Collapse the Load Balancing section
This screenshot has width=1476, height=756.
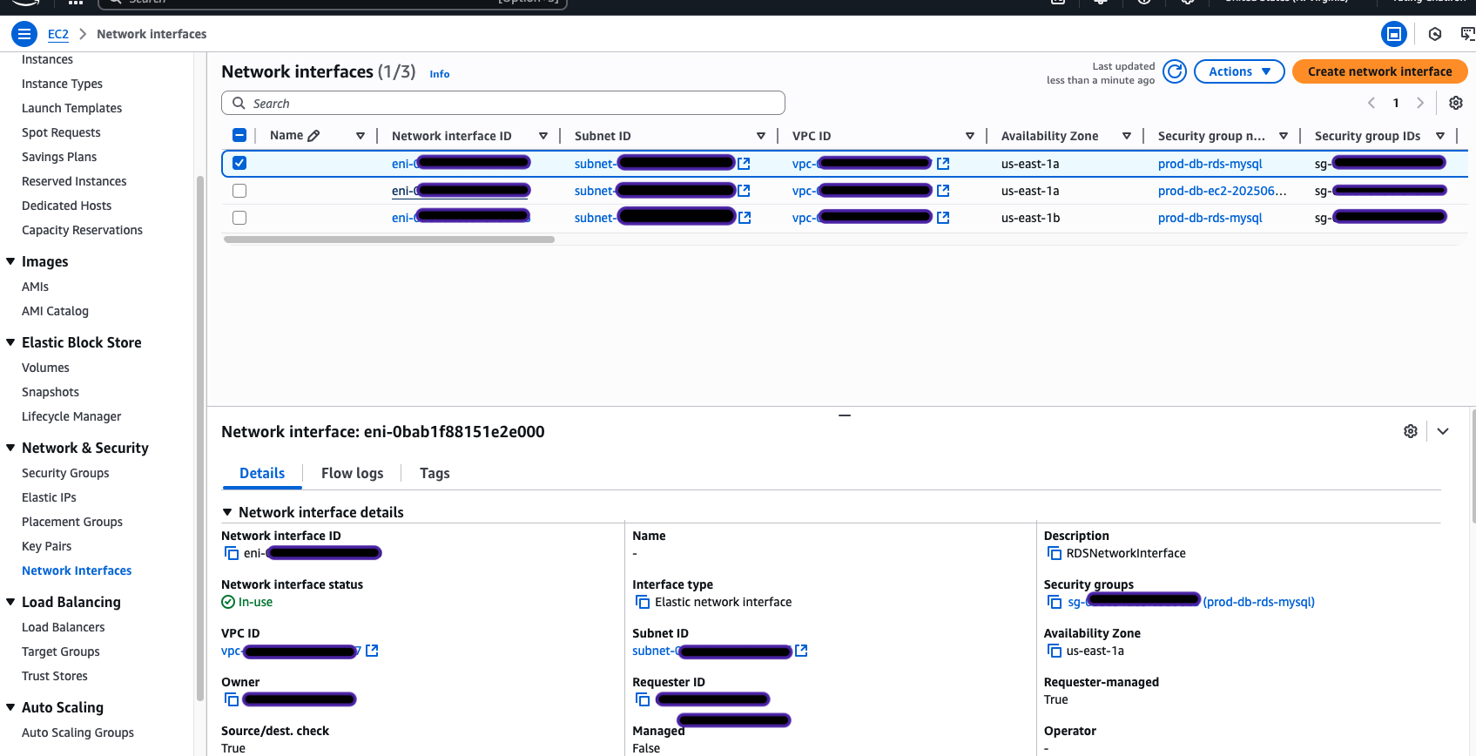pos(10,602)
